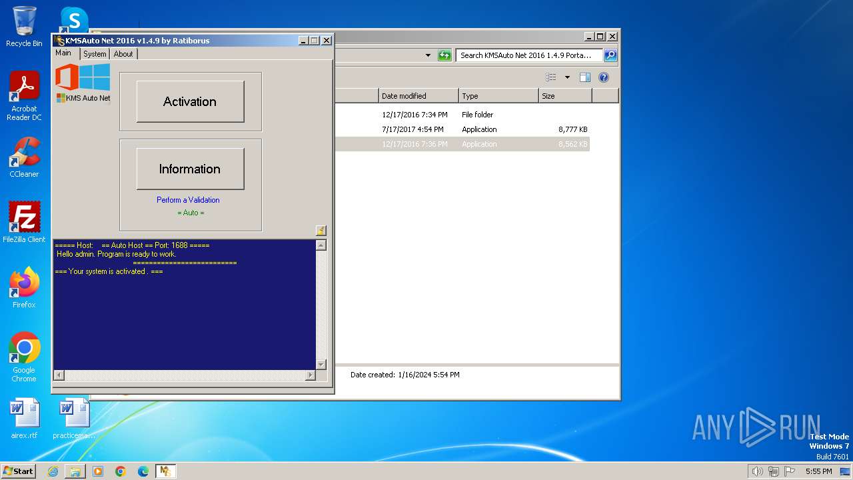Click the change view icon in Explorer

point(551,77)
